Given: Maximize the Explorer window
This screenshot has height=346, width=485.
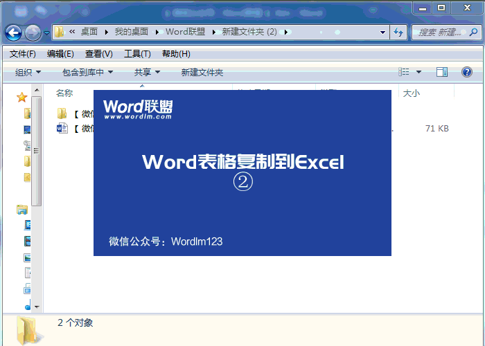Looking at the screenshot, I should point(441,8).
